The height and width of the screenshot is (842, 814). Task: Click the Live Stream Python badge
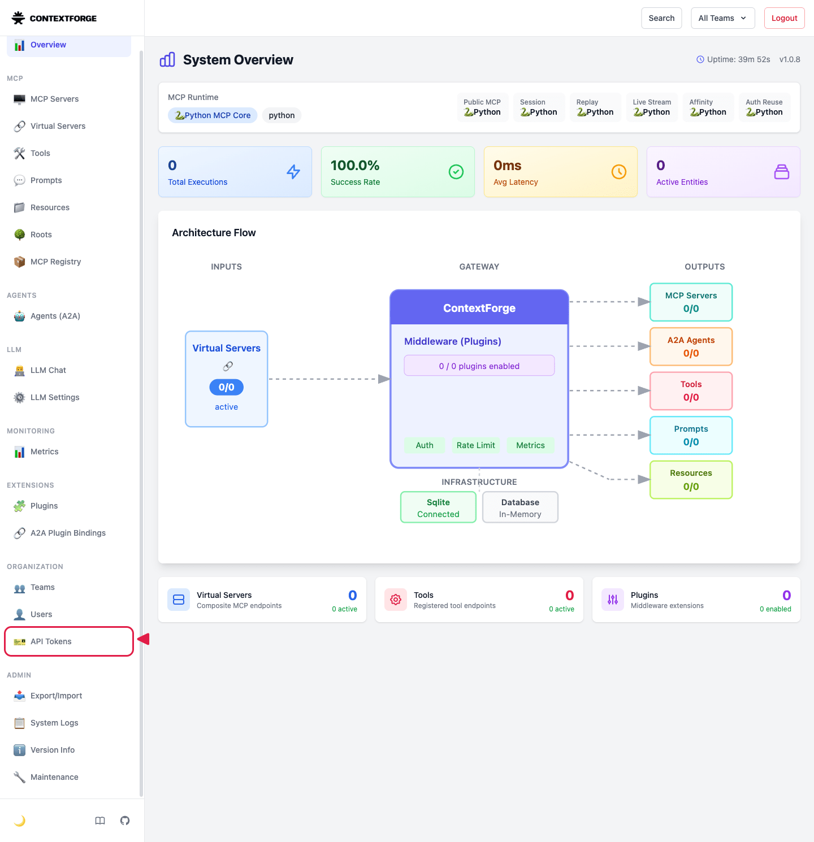point(652,107)
